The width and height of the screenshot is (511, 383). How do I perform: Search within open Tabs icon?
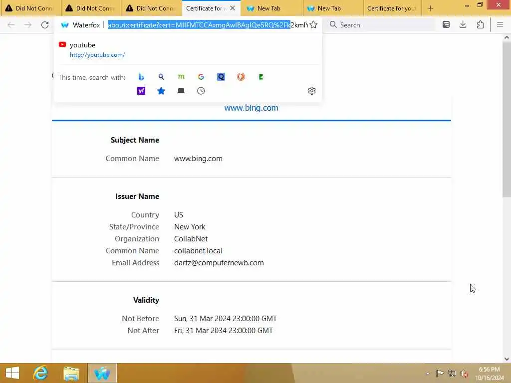click(181, 91)
